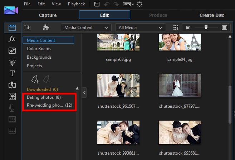235x160 pixels.
Task: Open the 16:9 aspect ratio dropdown
Action: pos(128,4)
